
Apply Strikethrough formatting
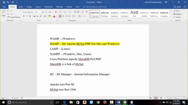(35, 16)
